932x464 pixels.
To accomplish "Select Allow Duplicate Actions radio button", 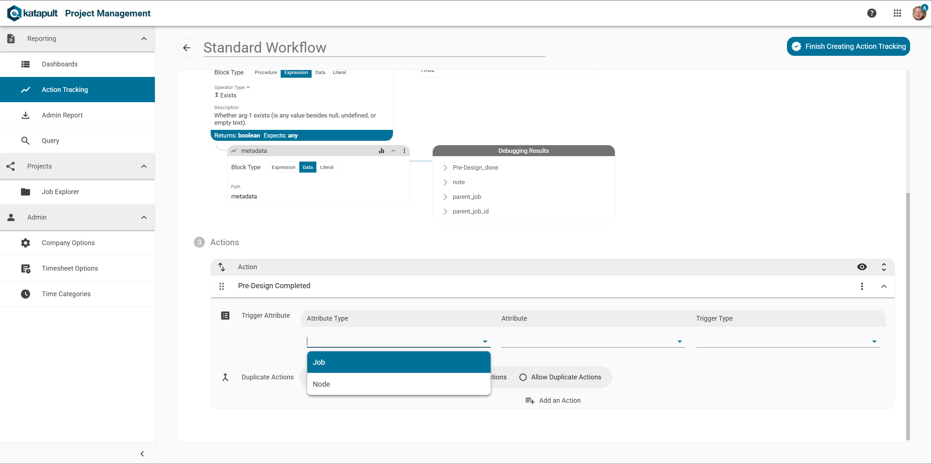I will 523,377.
